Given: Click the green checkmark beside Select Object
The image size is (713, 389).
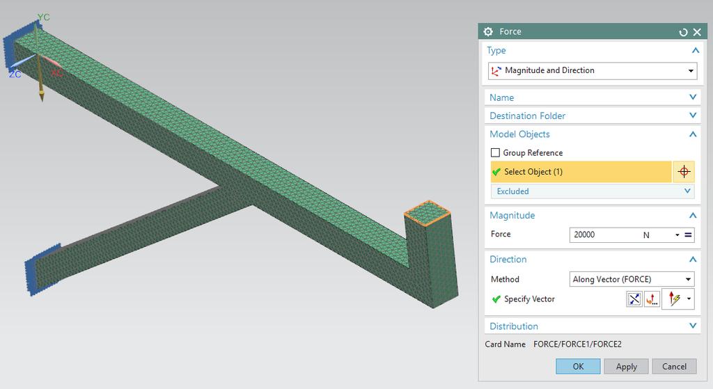Looking at the screenshot, I should tap(496, 172).
